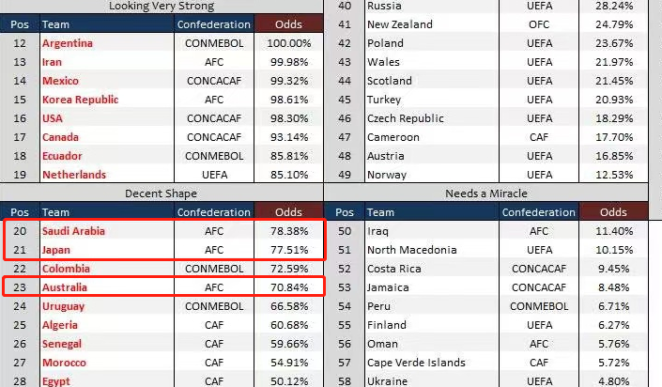662x387 pixels.
Task: Click 'UEFA' in the Netherlands row
Action: tap(214, 175)
